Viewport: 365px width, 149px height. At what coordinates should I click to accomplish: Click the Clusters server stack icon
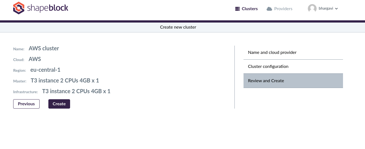coord(237,9)
